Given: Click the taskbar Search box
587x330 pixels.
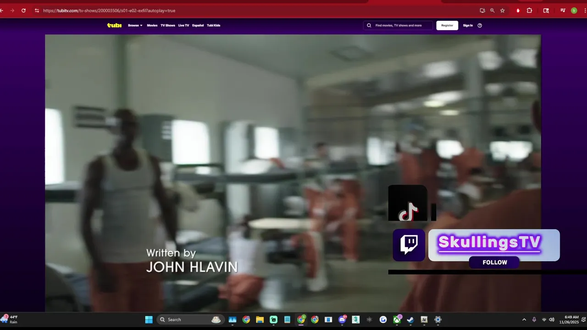Looking at the screenshot, I should 190,319.
